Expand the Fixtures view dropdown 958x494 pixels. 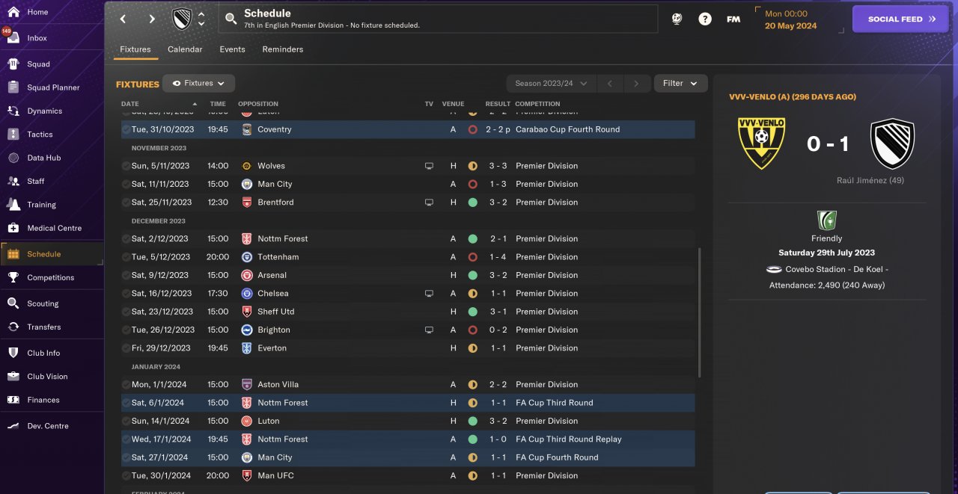[x=199, y=83]
